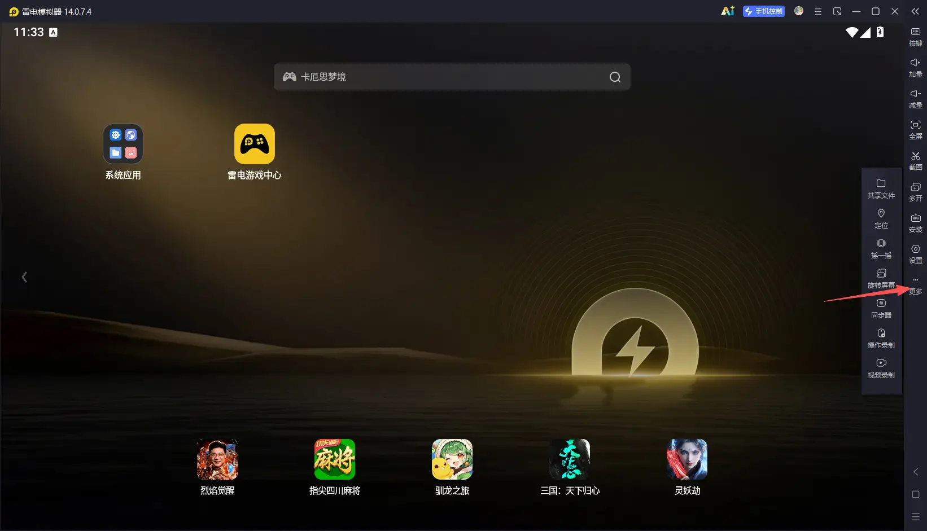Trigger 摇一摇 shake function
Screen dimensions: 927x531
881,249
